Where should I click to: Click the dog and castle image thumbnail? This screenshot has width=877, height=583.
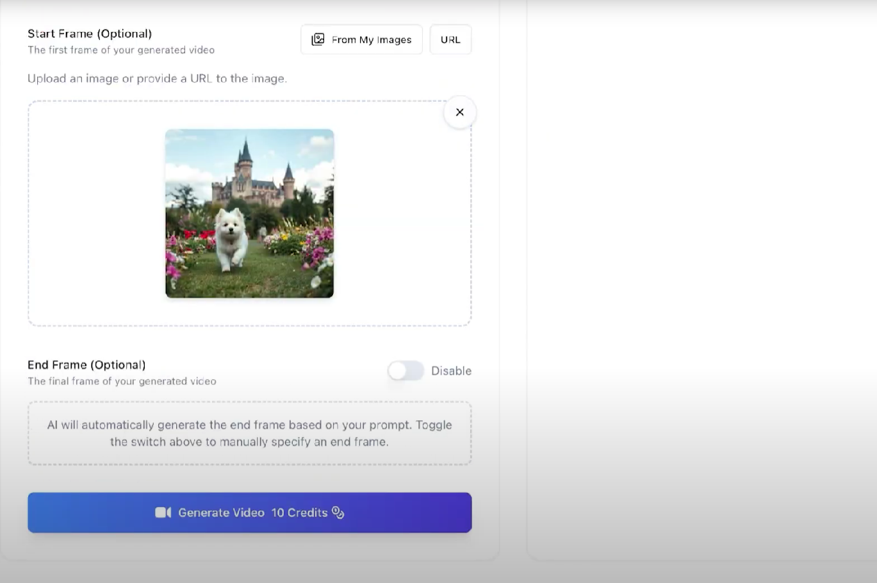coord(249,213)
